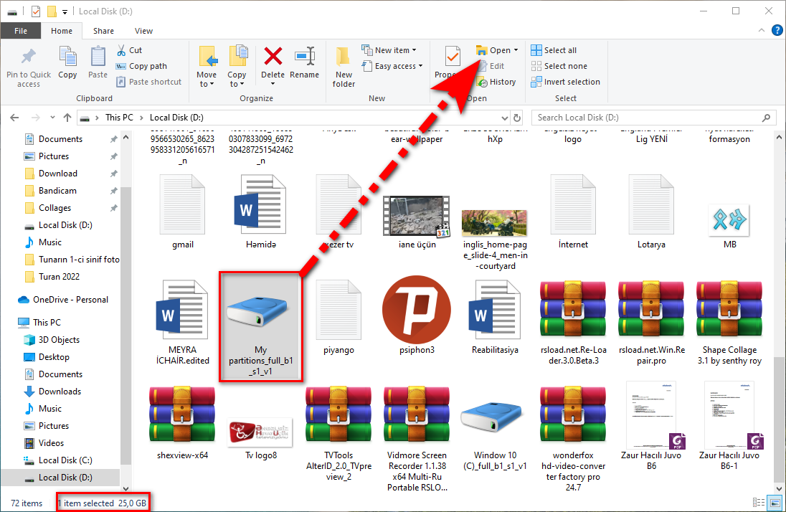Refresh the Local Disk (D:) address bar

pyautogui.click(x=517, y=118)
